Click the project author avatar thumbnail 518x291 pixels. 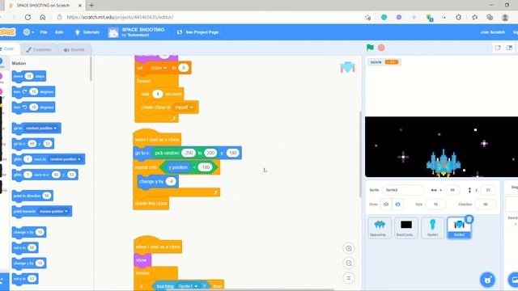pos(113,32)
